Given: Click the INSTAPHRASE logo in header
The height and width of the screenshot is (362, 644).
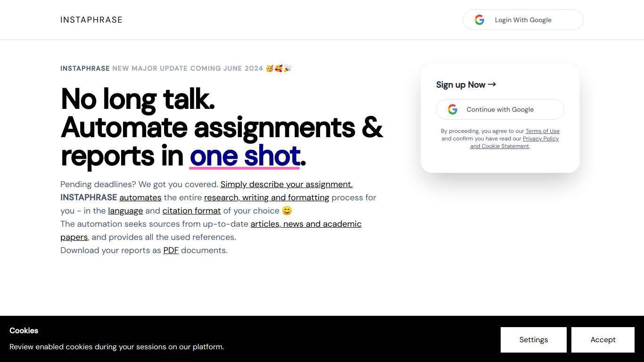Looking at the screenshot, I should 91,20.
